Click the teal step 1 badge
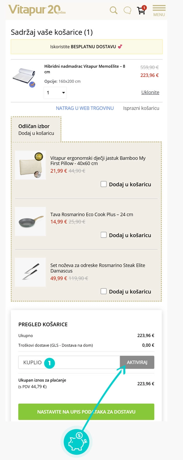The image size is (183, 460). (49, 363)
